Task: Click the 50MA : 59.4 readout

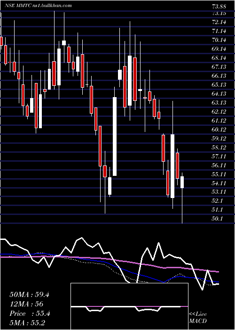Action: pyautogui.click(x=29, y=295)
